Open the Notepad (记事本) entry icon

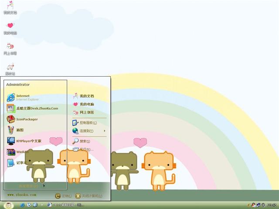[x=10, y=163]
